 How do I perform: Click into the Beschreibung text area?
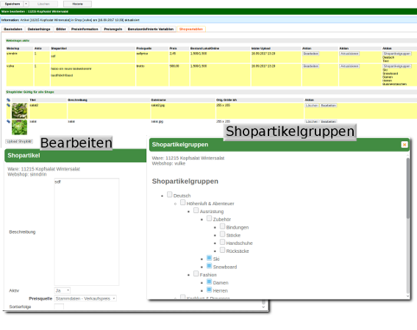(x=87, y=232)
